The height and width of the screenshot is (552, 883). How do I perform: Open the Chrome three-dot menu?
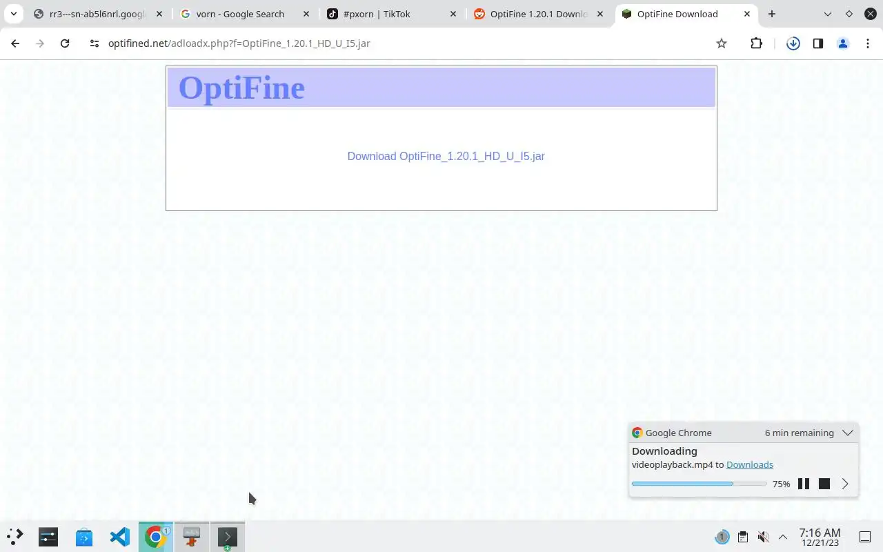coord(868,43)
